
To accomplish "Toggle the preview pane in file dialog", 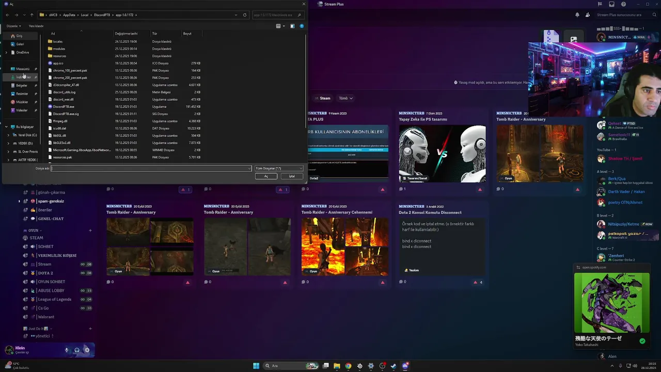I will 292,26.
